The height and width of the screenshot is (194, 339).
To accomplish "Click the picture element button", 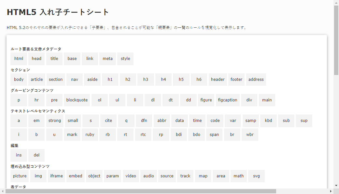I will pyautogui.click(x=20, y=176).
